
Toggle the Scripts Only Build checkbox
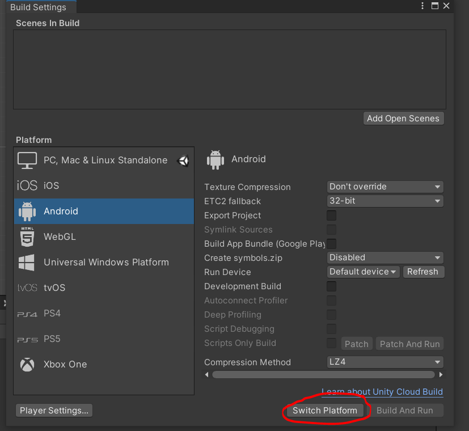(x=331, y=343)
